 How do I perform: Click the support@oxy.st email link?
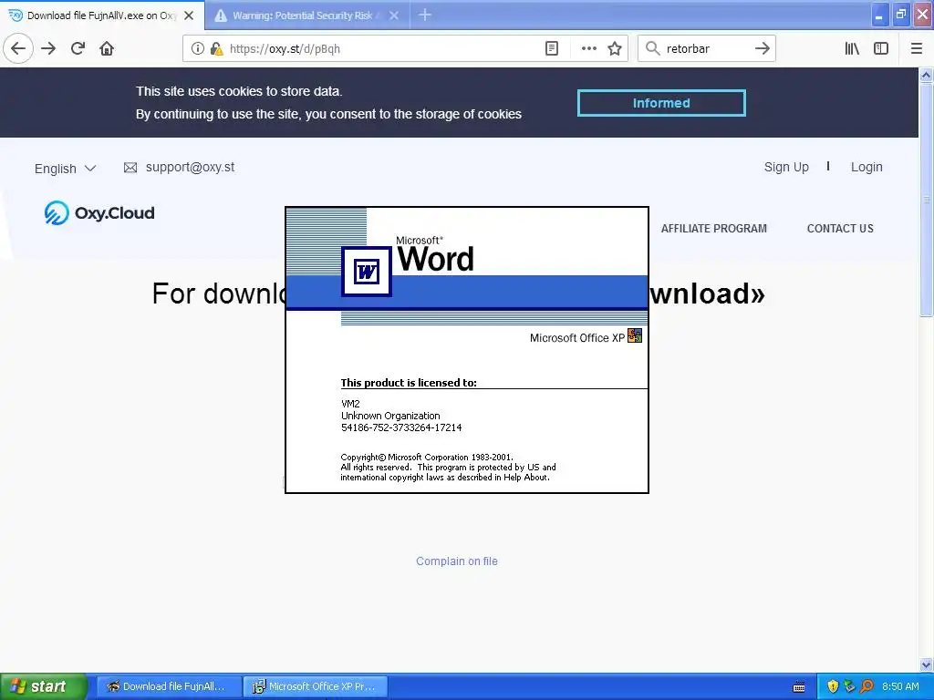[x=190, y=168]
